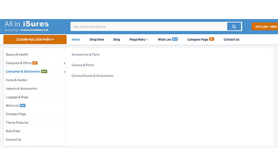The width and height of the screenshot is (278, 167).
Task: Select Beauty & Health category
Action: [17, 54]
